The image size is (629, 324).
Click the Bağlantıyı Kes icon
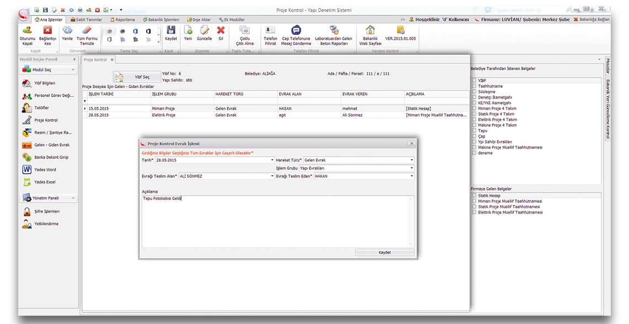47,31
